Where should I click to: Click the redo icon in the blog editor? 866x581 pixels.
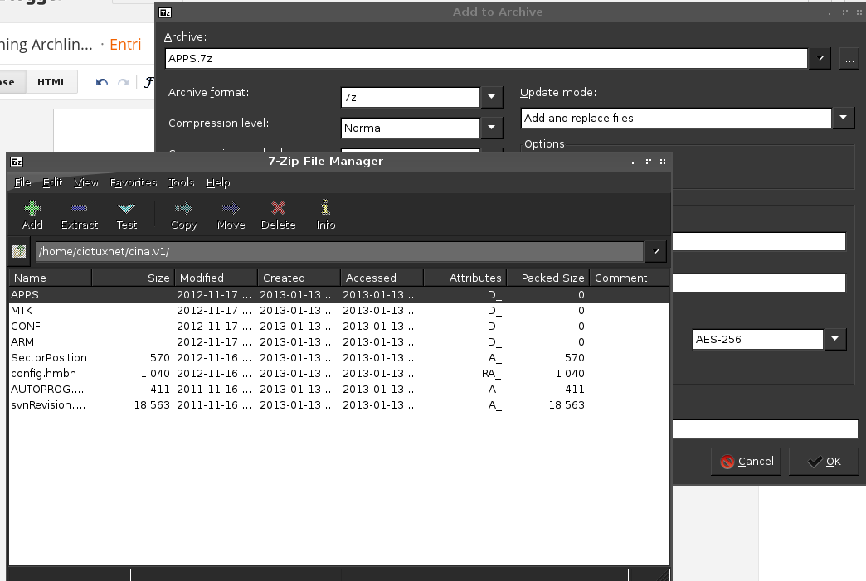pos(124,82)
